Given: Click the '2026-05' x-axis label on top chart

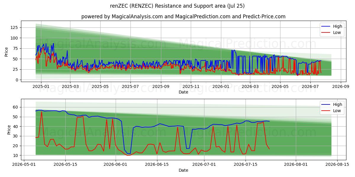Looking at the screenshot, I should (x=280, y=87).
